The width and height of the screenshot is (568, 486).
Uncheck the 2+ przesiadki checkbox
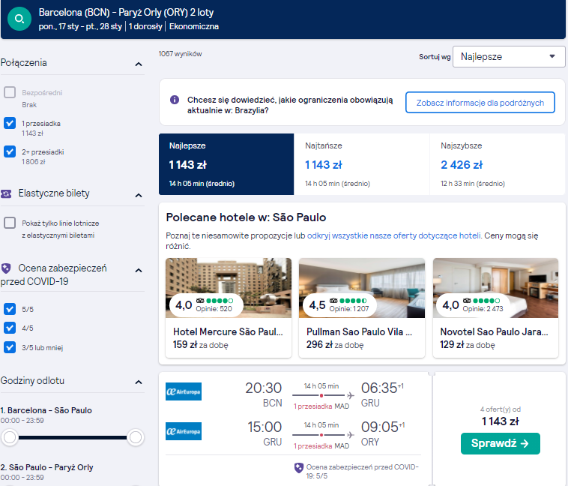click(x=10, y=151)
